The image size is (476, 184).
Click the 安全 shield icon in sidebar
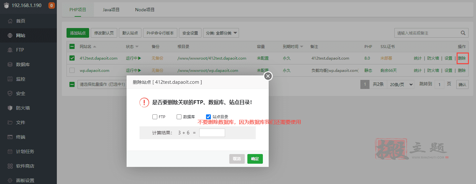click(x=10, y=93)
